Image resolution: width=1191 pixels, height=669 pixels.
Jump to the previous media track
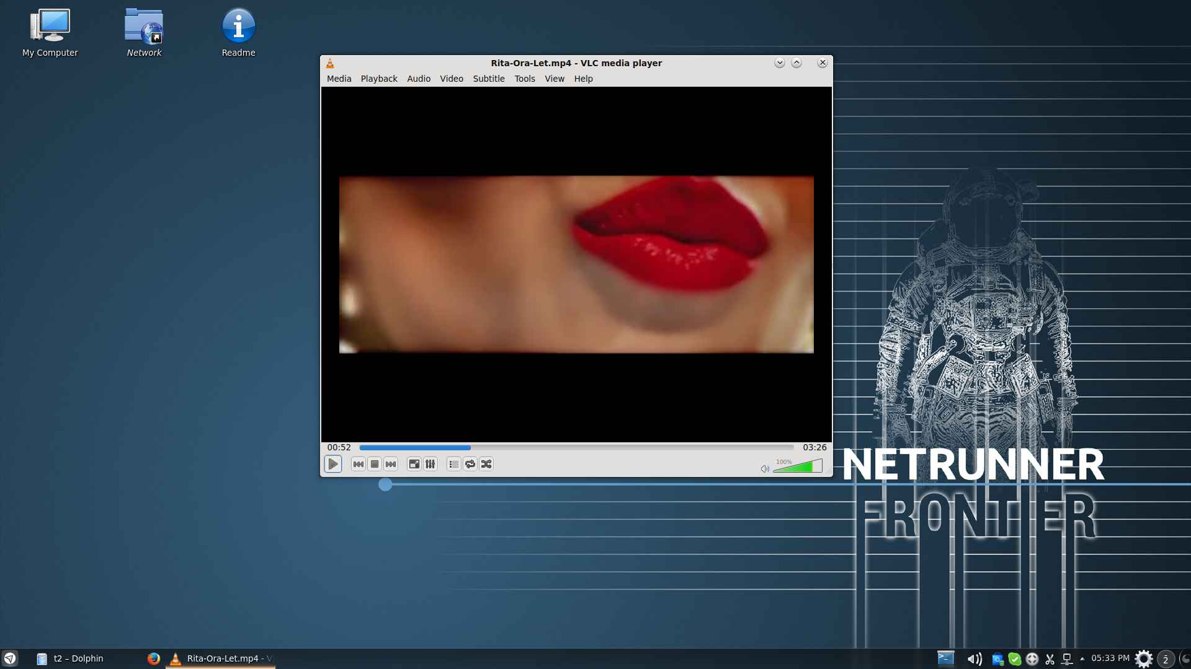pyautogui.click(x=358, y=464)
